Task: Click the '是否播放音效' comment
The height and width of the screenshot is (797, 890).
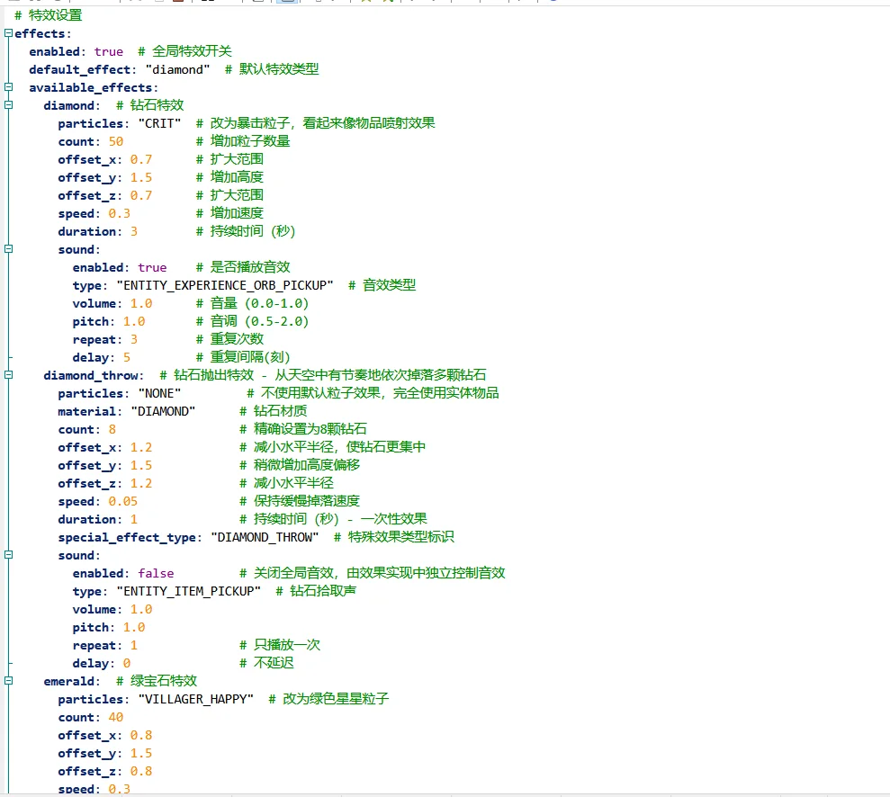Action: pyautogui.click(x=250, y=267)
